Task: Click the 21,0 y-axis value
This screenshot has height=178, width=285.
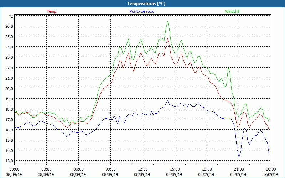Action: [x=9, y=78]
